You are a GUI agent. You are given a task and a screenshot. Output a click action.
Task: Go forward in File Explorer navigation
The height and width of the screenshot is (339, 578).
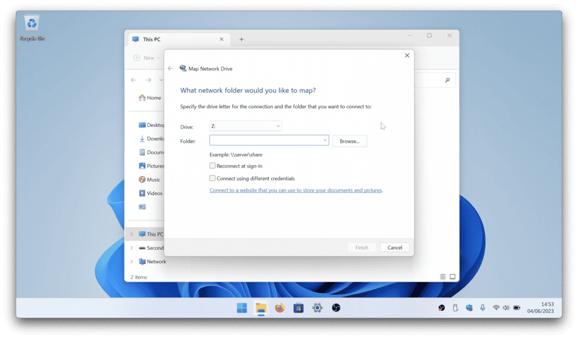click(x=148, y=80)
